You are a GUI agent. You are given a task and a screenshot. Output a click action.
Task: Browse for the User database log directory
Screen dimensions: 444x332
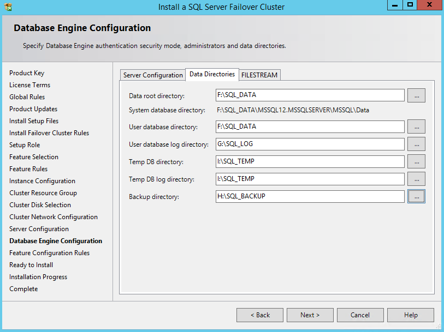click(x=416, y=144)
